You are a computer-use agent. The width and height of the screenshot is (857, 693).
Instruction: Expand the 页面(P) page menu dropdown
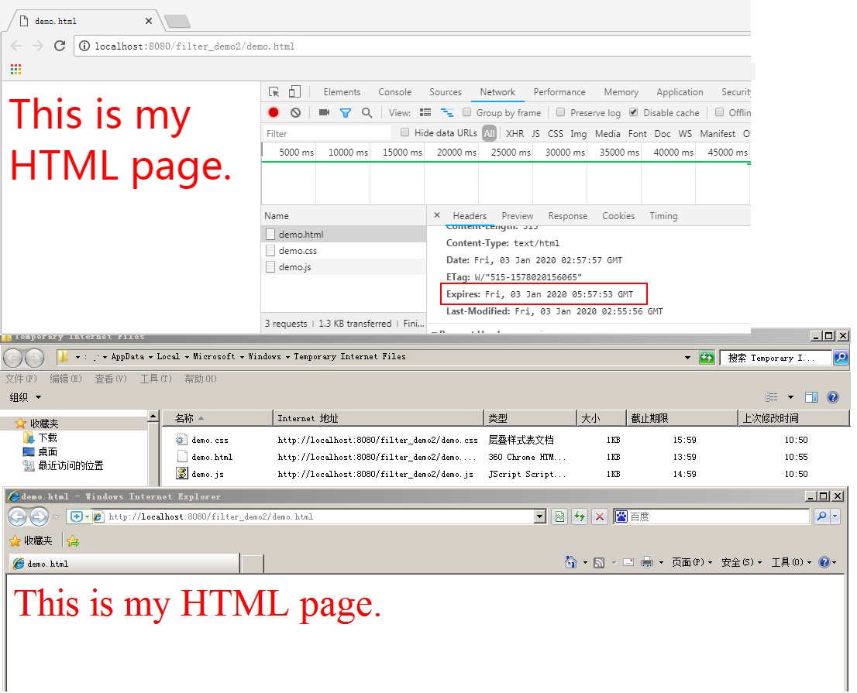pos(691,562)
